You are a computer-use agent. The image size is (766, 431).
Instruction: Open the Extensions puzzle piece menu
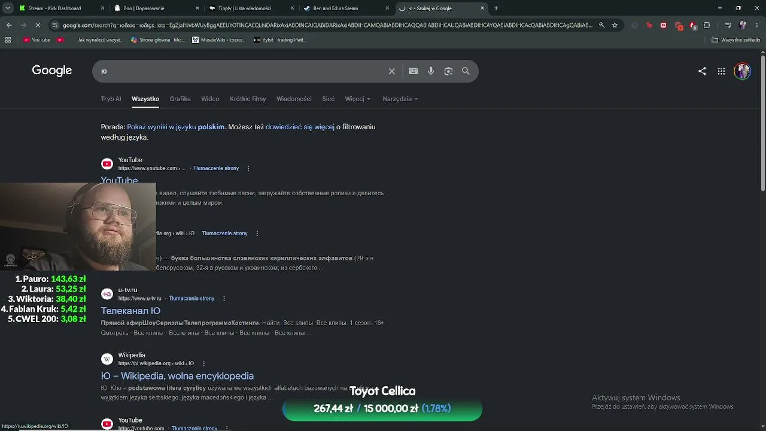707,25
